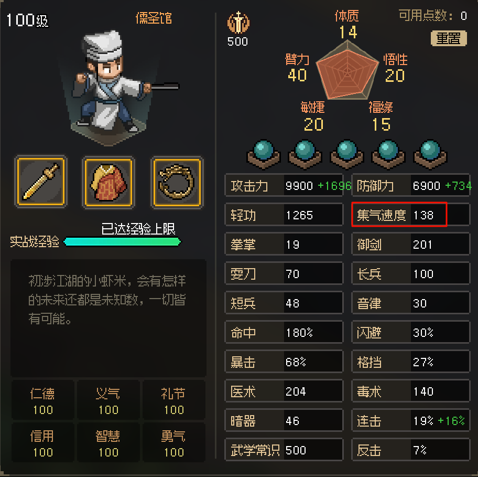The width and height of the screenshot is (478, 477).
Task: Click the 儒圣馆 faction label
Action: [x=154, y=18]
